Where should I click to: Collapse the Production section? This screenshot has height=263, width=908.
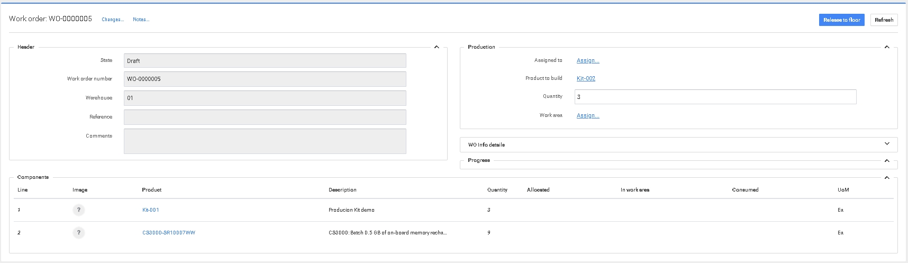tap(887, 47)
